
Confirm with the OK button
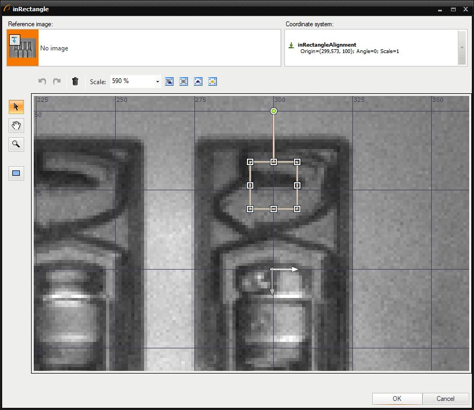(397, 399)
